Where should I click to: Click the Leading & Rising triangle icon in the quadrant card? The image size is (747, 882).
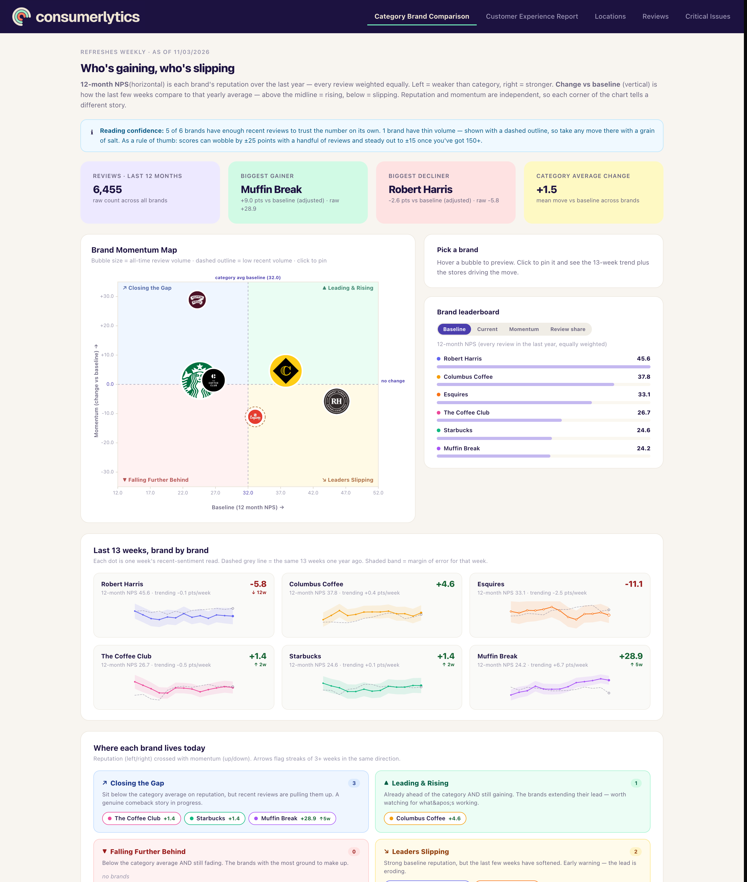386,783
